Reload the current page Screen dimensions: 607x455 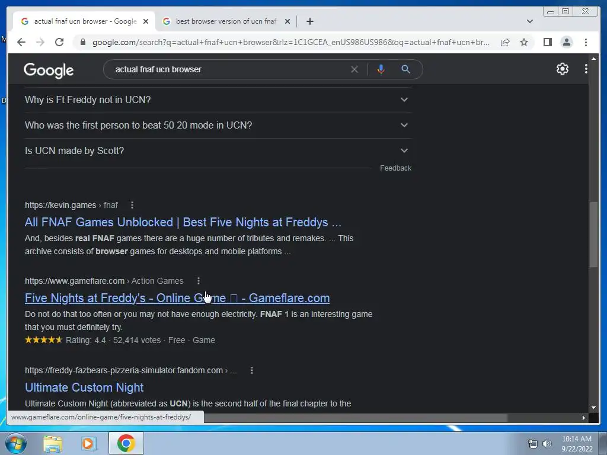click(x=59, y=42)
